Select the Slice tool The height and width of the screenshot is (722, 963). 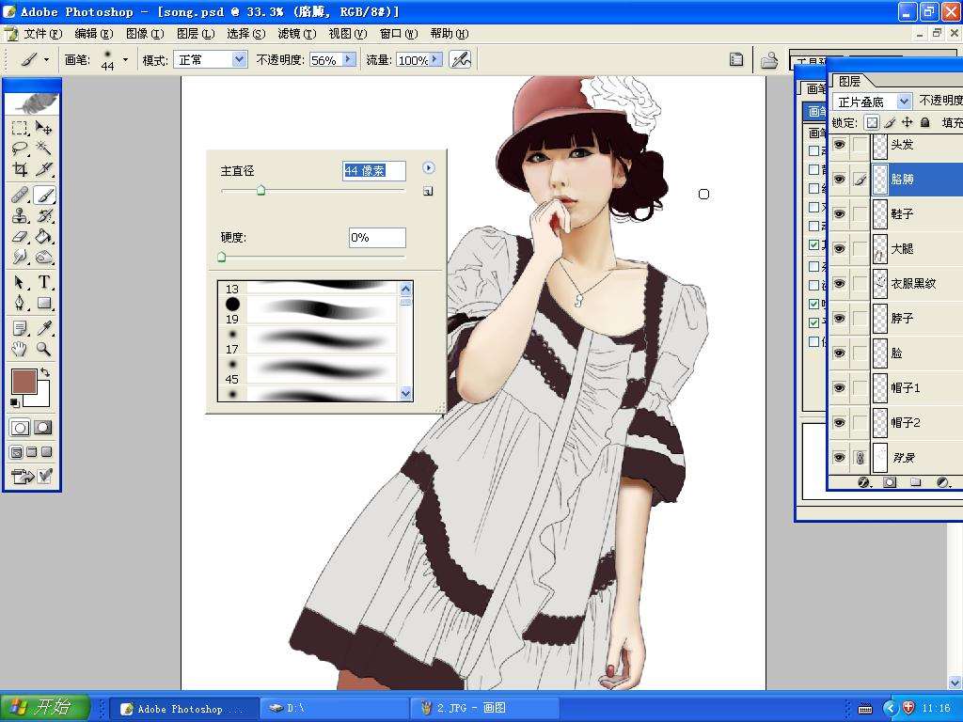[x=43, y=169]
